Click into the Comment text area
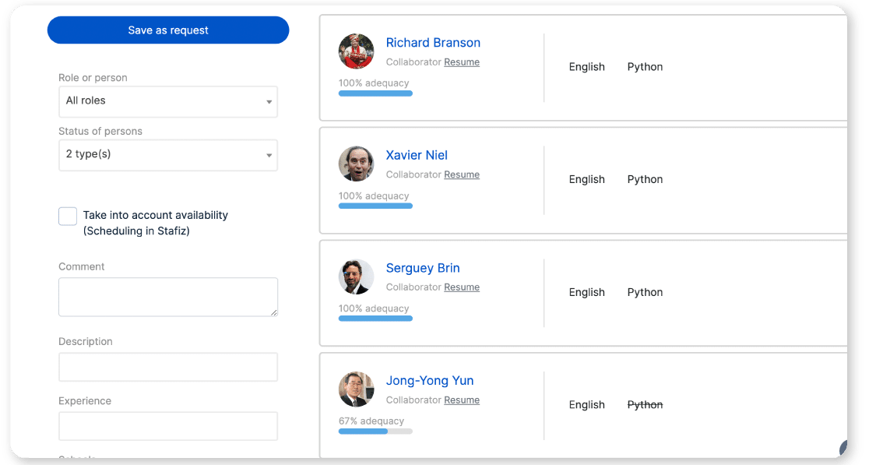 (167, 297)
